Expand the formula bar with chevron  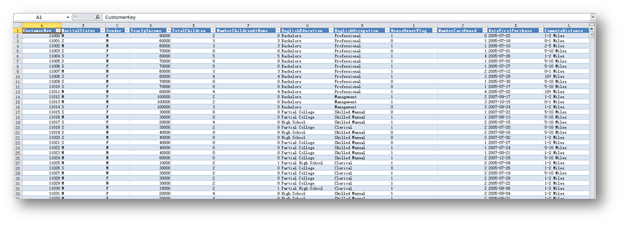[593, 17]
